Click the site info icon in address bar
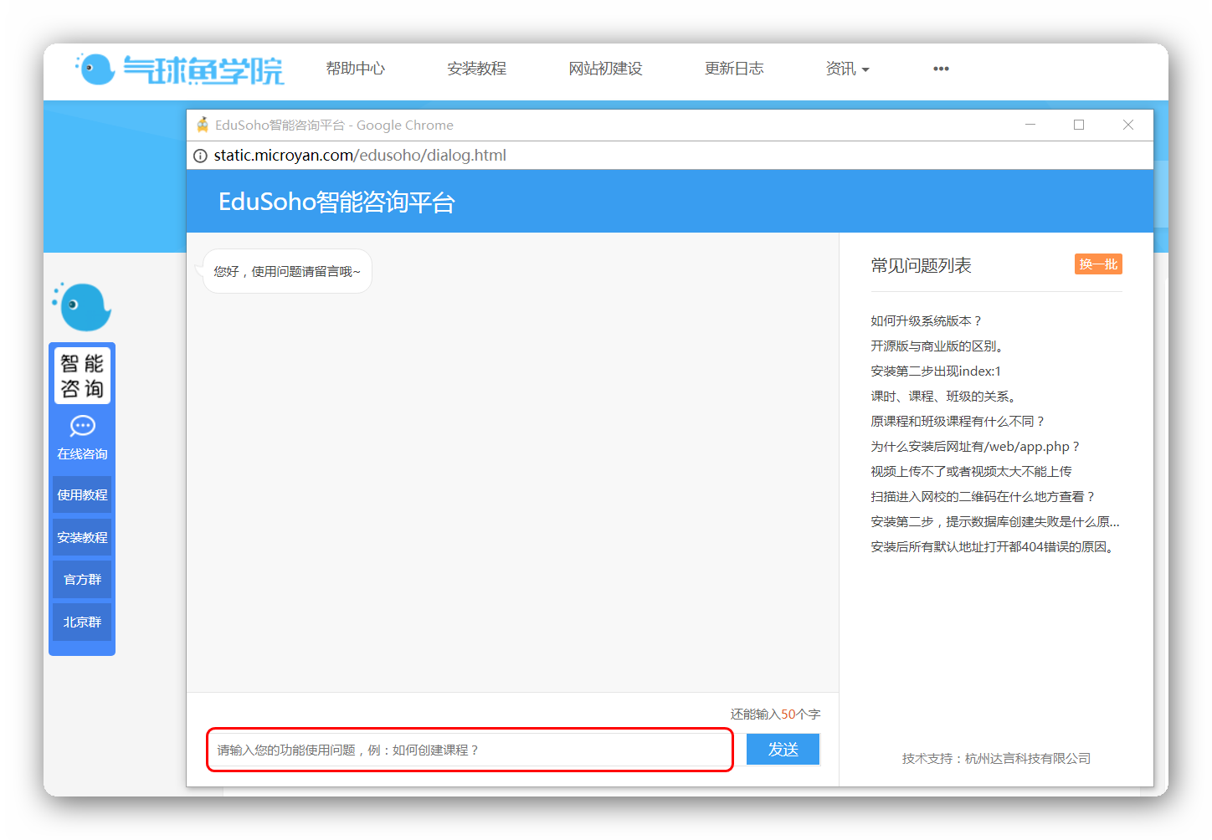 point(201,156)
